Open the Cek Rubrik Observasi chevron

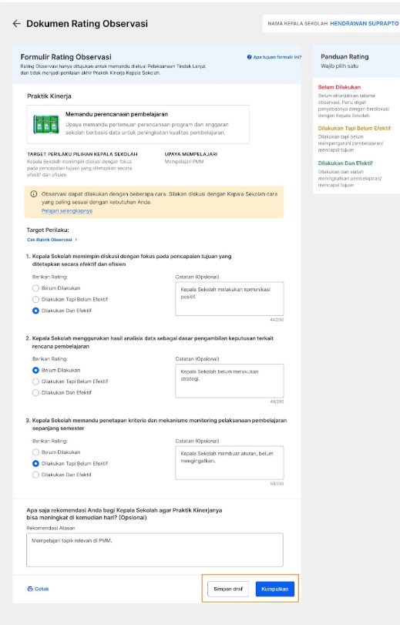76,240
